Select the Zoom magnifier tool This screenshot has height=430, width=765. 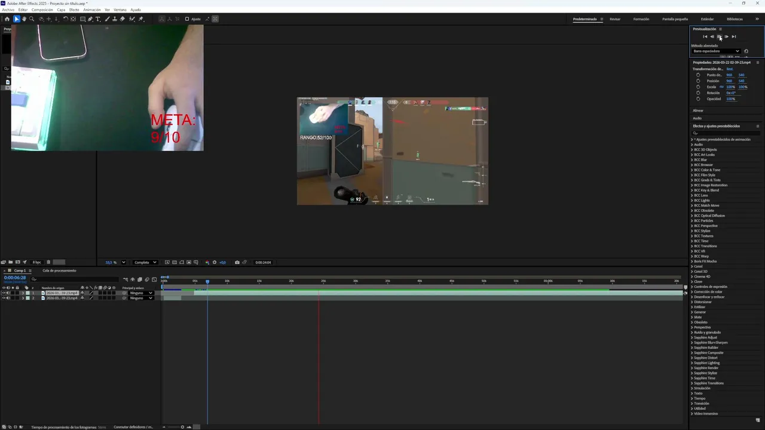(32, 19)
